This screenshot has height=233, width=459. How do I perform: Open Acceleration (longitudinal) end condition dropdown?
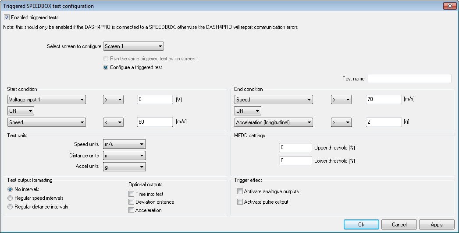click(x=274, y=122)
